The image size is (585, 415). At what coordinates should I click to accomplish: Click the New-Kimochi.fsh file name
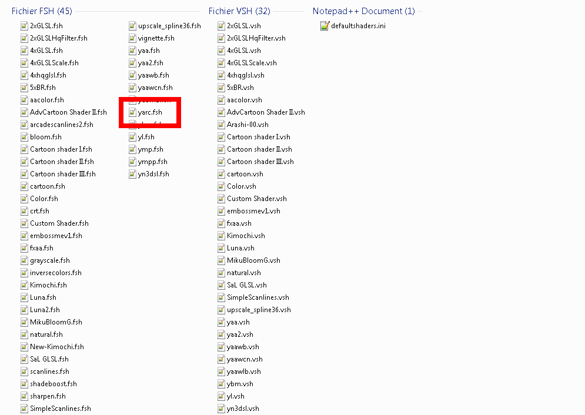coord(56,347)
